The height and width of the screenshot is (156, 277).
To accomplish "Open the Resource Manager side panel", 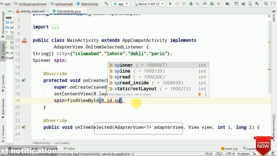I will click(3, 24).
